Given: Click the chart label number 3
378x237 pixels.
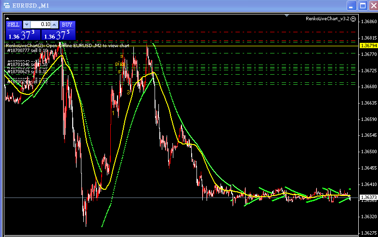Looking at the screenshot, I should tap(128, 92).
